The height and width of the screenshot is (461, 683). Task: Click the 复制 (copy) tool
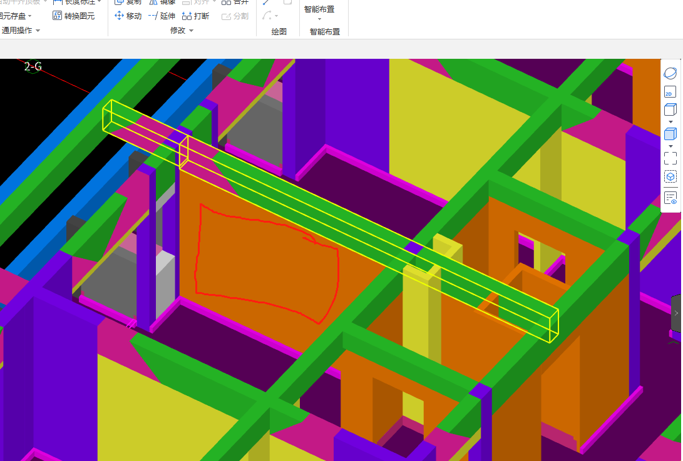click(x=128, y=2)
